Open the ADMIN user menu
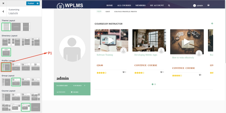Screen dimensions: 226x113 [x=198, y=5]
